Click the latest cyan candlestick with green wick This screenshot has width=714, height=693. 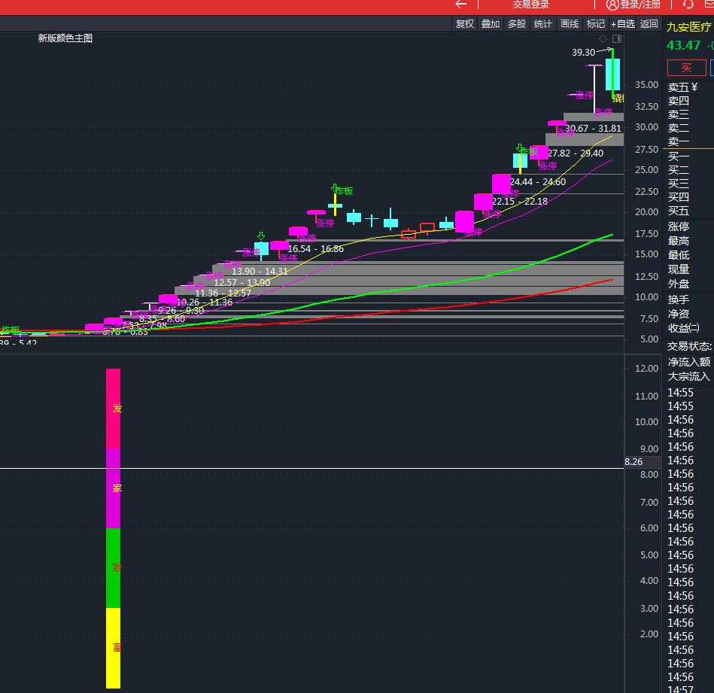pyautogui.click(x=612, y=74)
